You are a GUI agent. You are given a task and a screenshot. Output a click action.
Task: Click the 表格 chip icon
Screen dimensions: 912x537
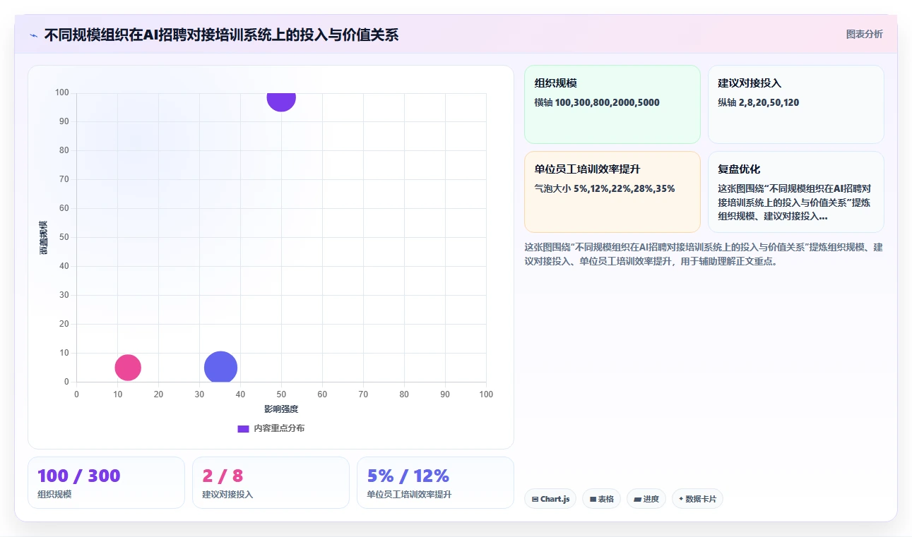(593, 500)
